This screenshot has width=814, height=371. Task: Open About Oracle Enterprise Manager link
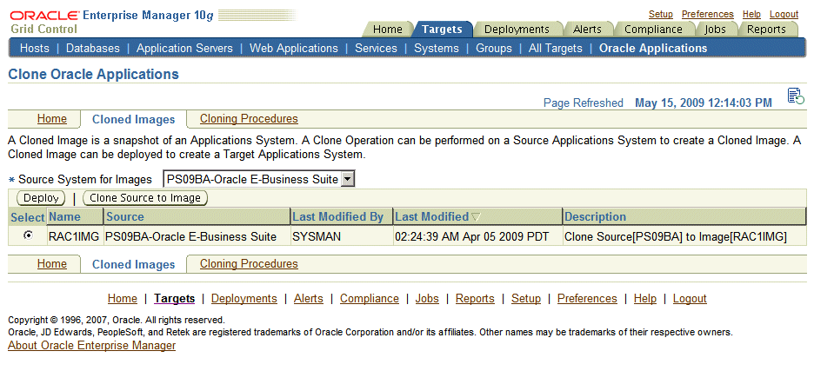[x=92, y=345]
